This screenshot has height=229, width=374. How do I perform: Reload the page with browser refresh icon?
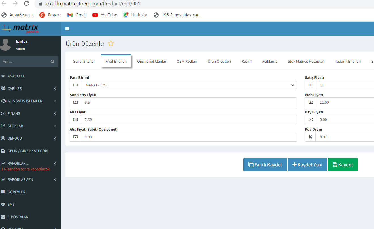coord(27,4)
